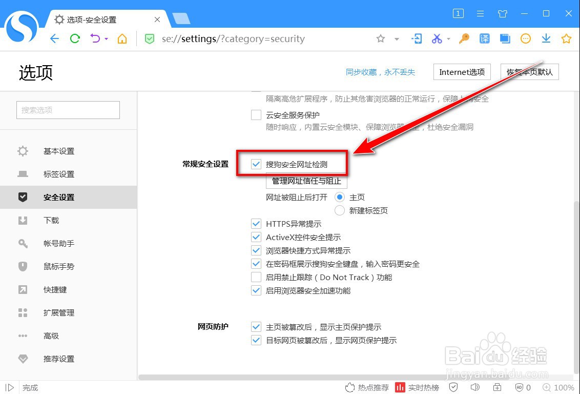The image size is (580, 394).
Task: Expand the scissors tool dropdown arrow
Action: 448,39
